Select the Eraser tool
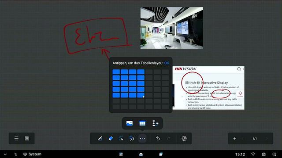This screenshot has height=158, width=282. pyautogui.click(x=111, y=139)
